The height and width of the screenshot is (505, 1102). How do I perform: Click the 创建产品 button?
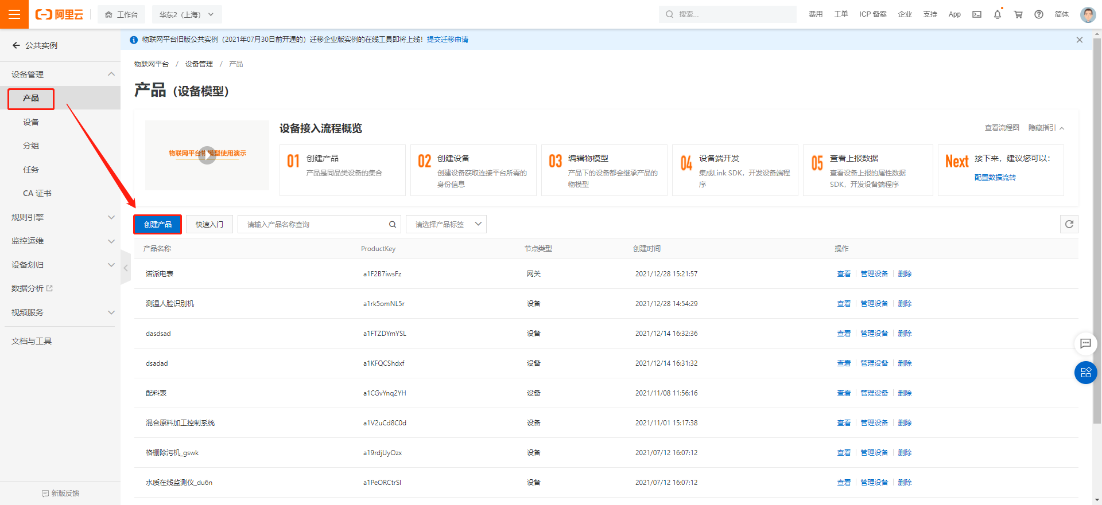[158, 224]
